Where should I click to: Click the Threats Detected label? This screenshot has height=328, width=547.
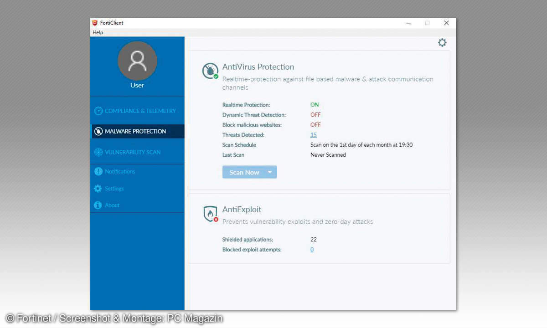243,135
